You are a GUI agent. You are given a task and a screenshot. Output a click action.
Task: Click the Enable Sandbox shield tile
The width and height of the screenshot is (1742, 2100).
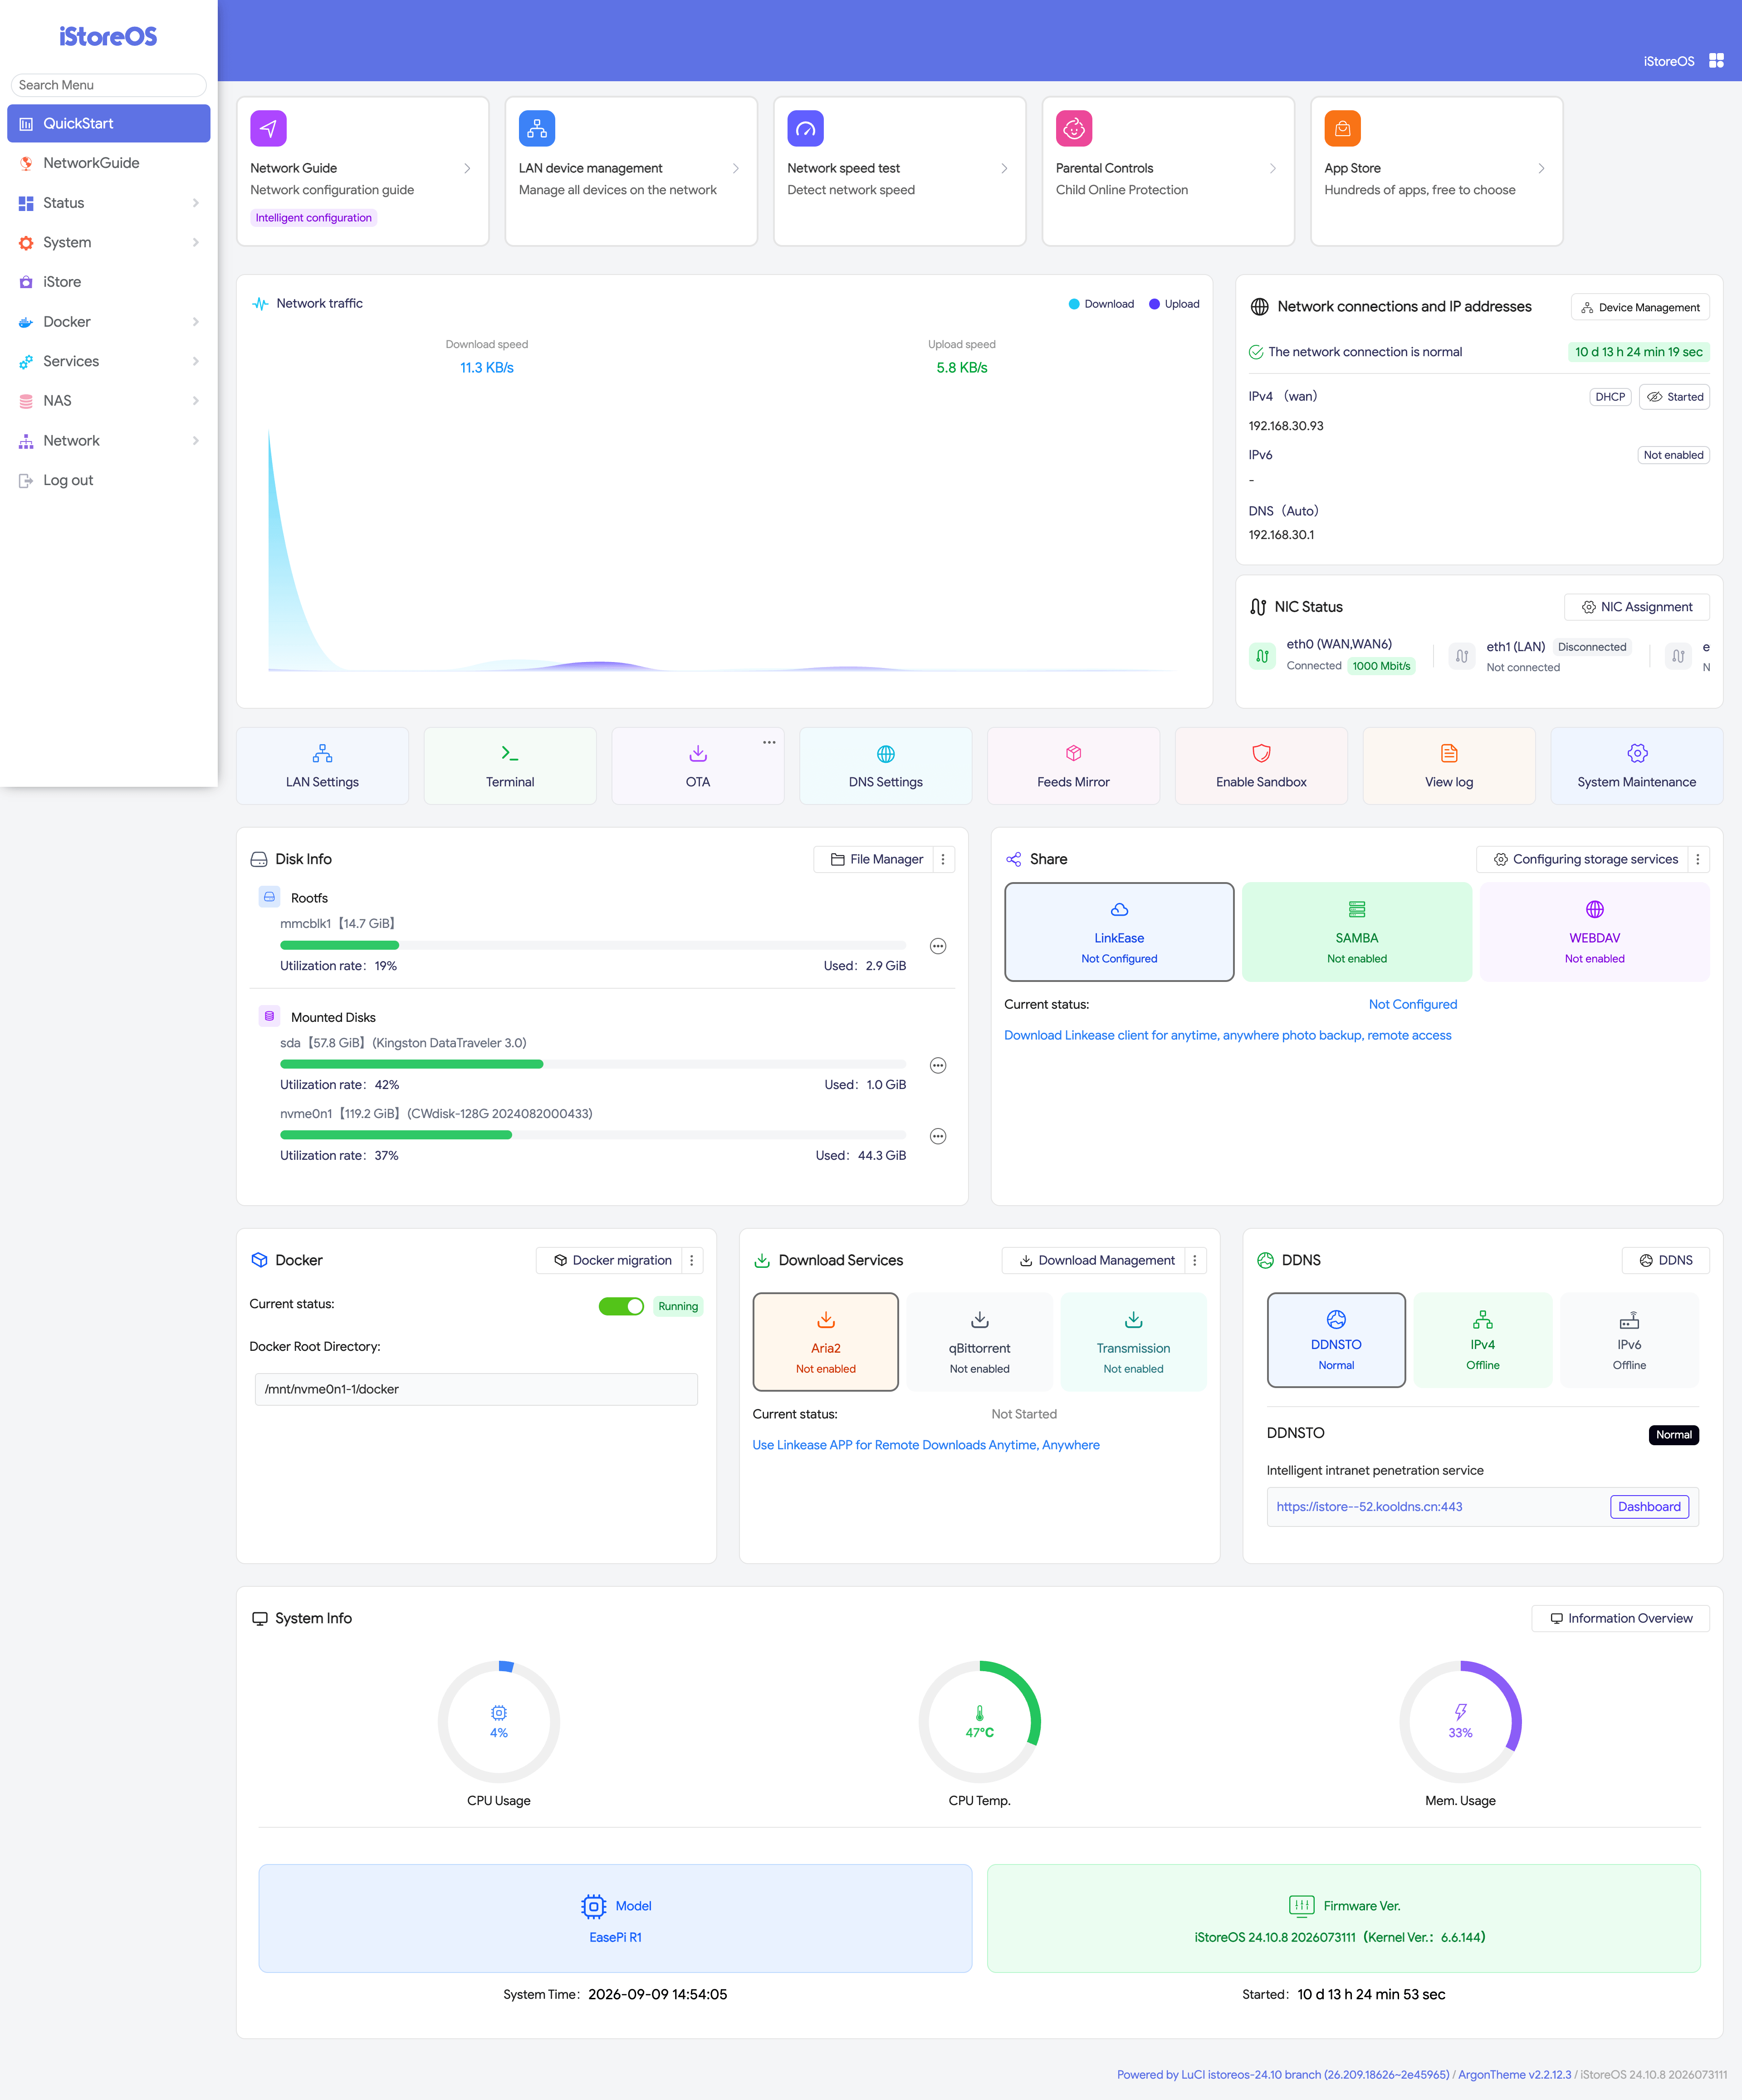[1261, 766]
